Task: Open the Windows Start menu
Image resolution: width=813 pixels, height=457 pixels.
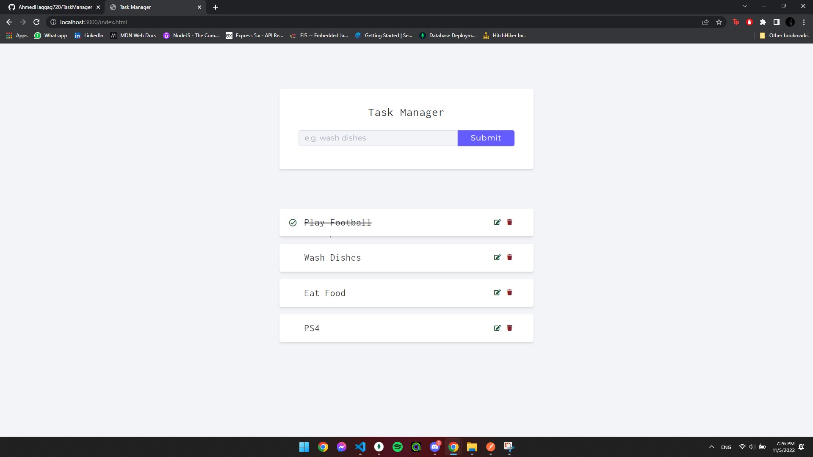Action: pyautogui.click(x=304, y=447)
